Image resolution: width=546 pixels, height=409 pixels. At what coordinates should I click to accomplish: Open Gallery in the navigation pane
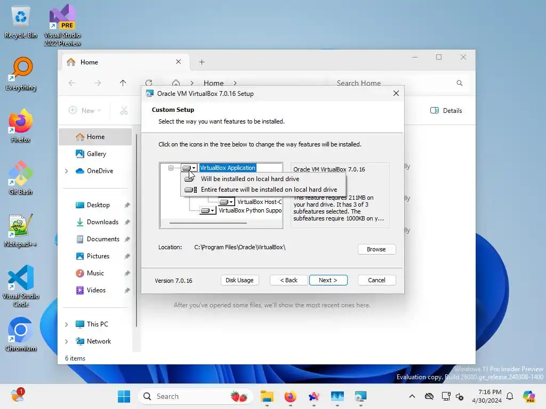pos(96,154)
